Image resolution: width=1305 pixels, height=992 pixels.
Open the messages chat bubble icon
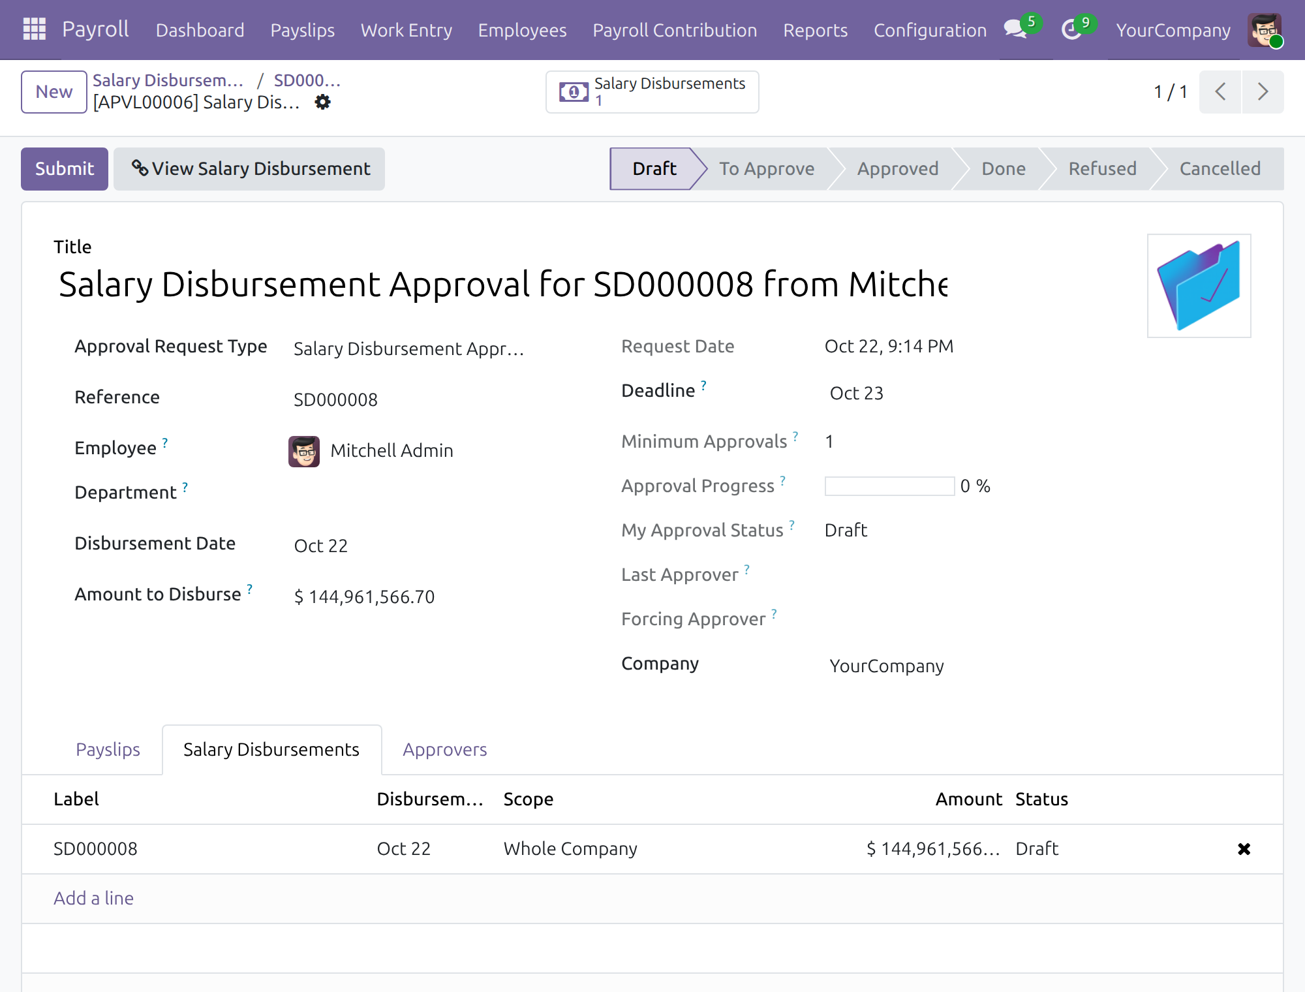(1015, 29)
